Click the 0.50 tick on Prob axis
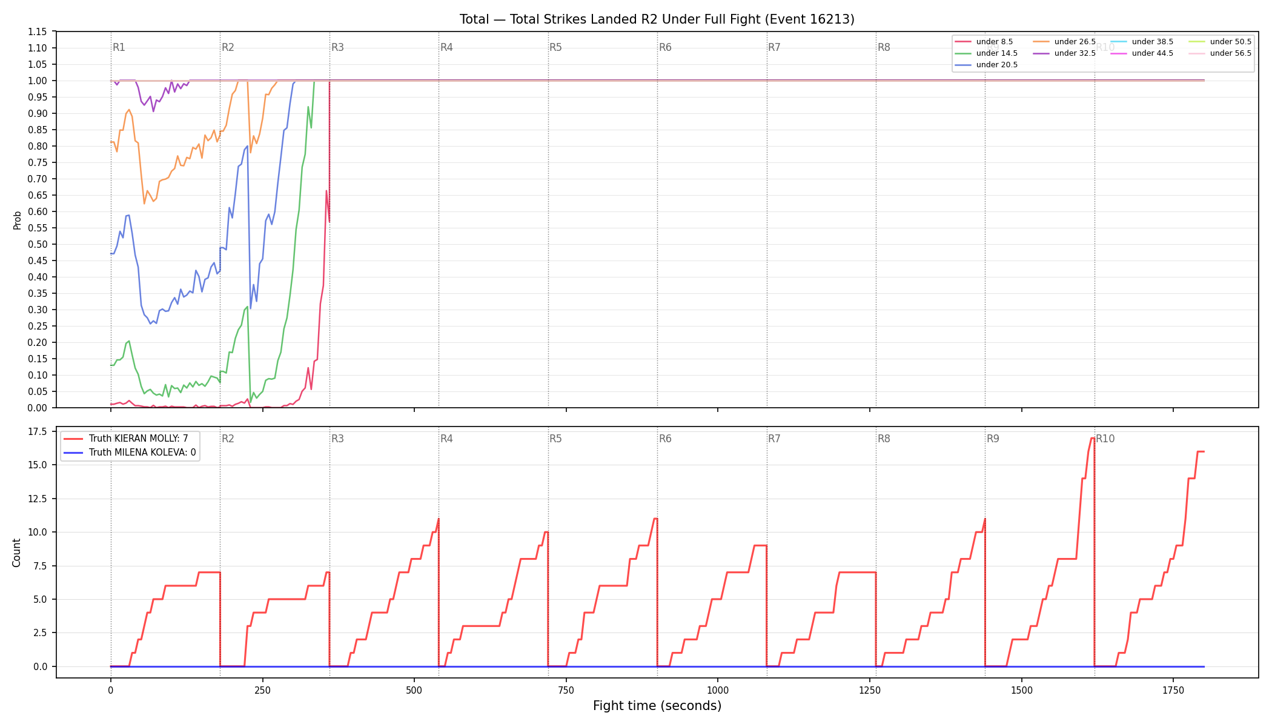The height and width of the screenshot is (727, 1272). [x=38, y=244]
